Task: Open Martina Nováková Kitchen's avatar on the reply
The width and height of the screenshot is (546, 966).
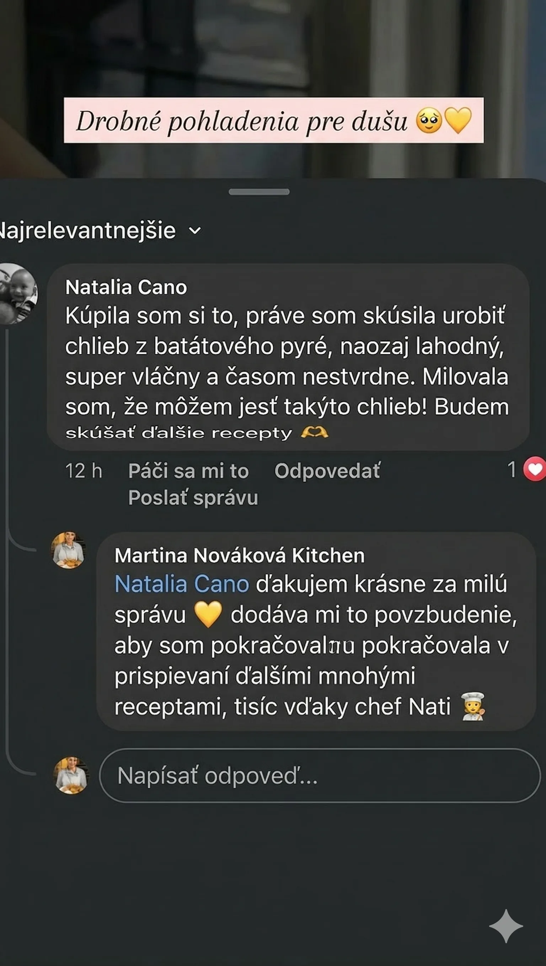Action: coord(68,550)
